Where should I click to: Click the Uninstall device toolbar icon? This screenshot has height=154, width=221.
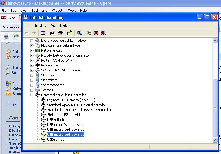click(96, 33)
